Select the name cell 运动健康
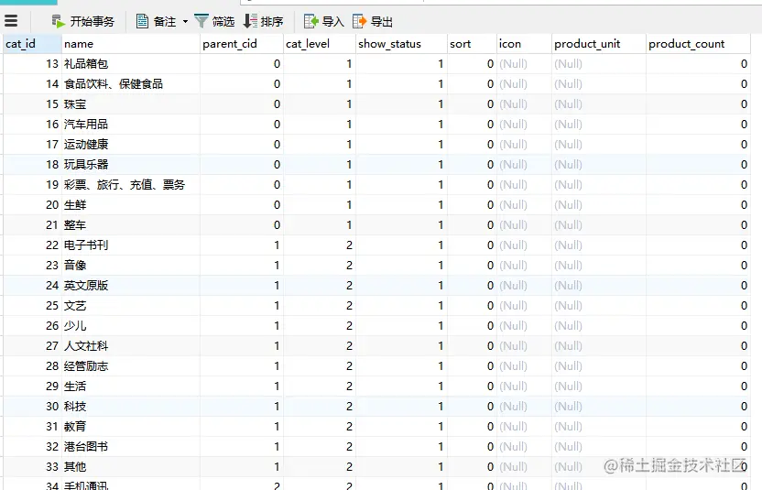Viewport: 762px width, 490px height. [131, 145]
